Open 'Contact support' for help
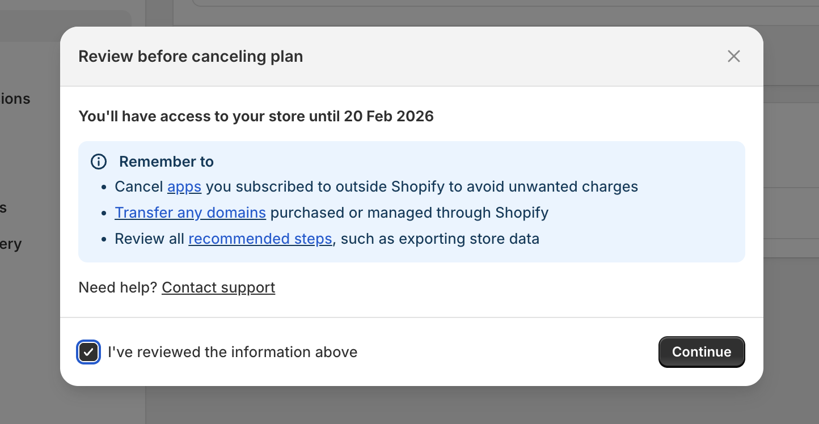Viewport: 819px width, 424px height. point(218,287)
